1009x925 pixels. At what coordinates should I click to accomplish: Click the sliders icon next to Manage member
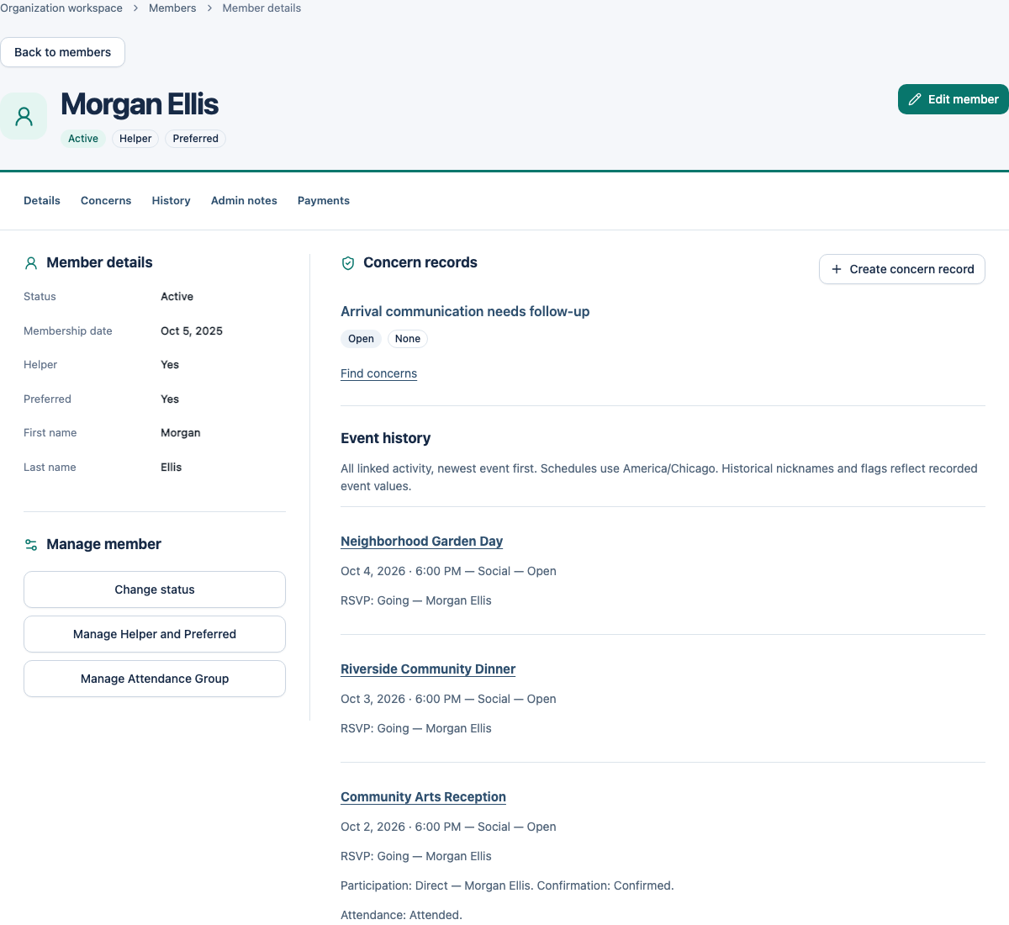coord(31,545)
